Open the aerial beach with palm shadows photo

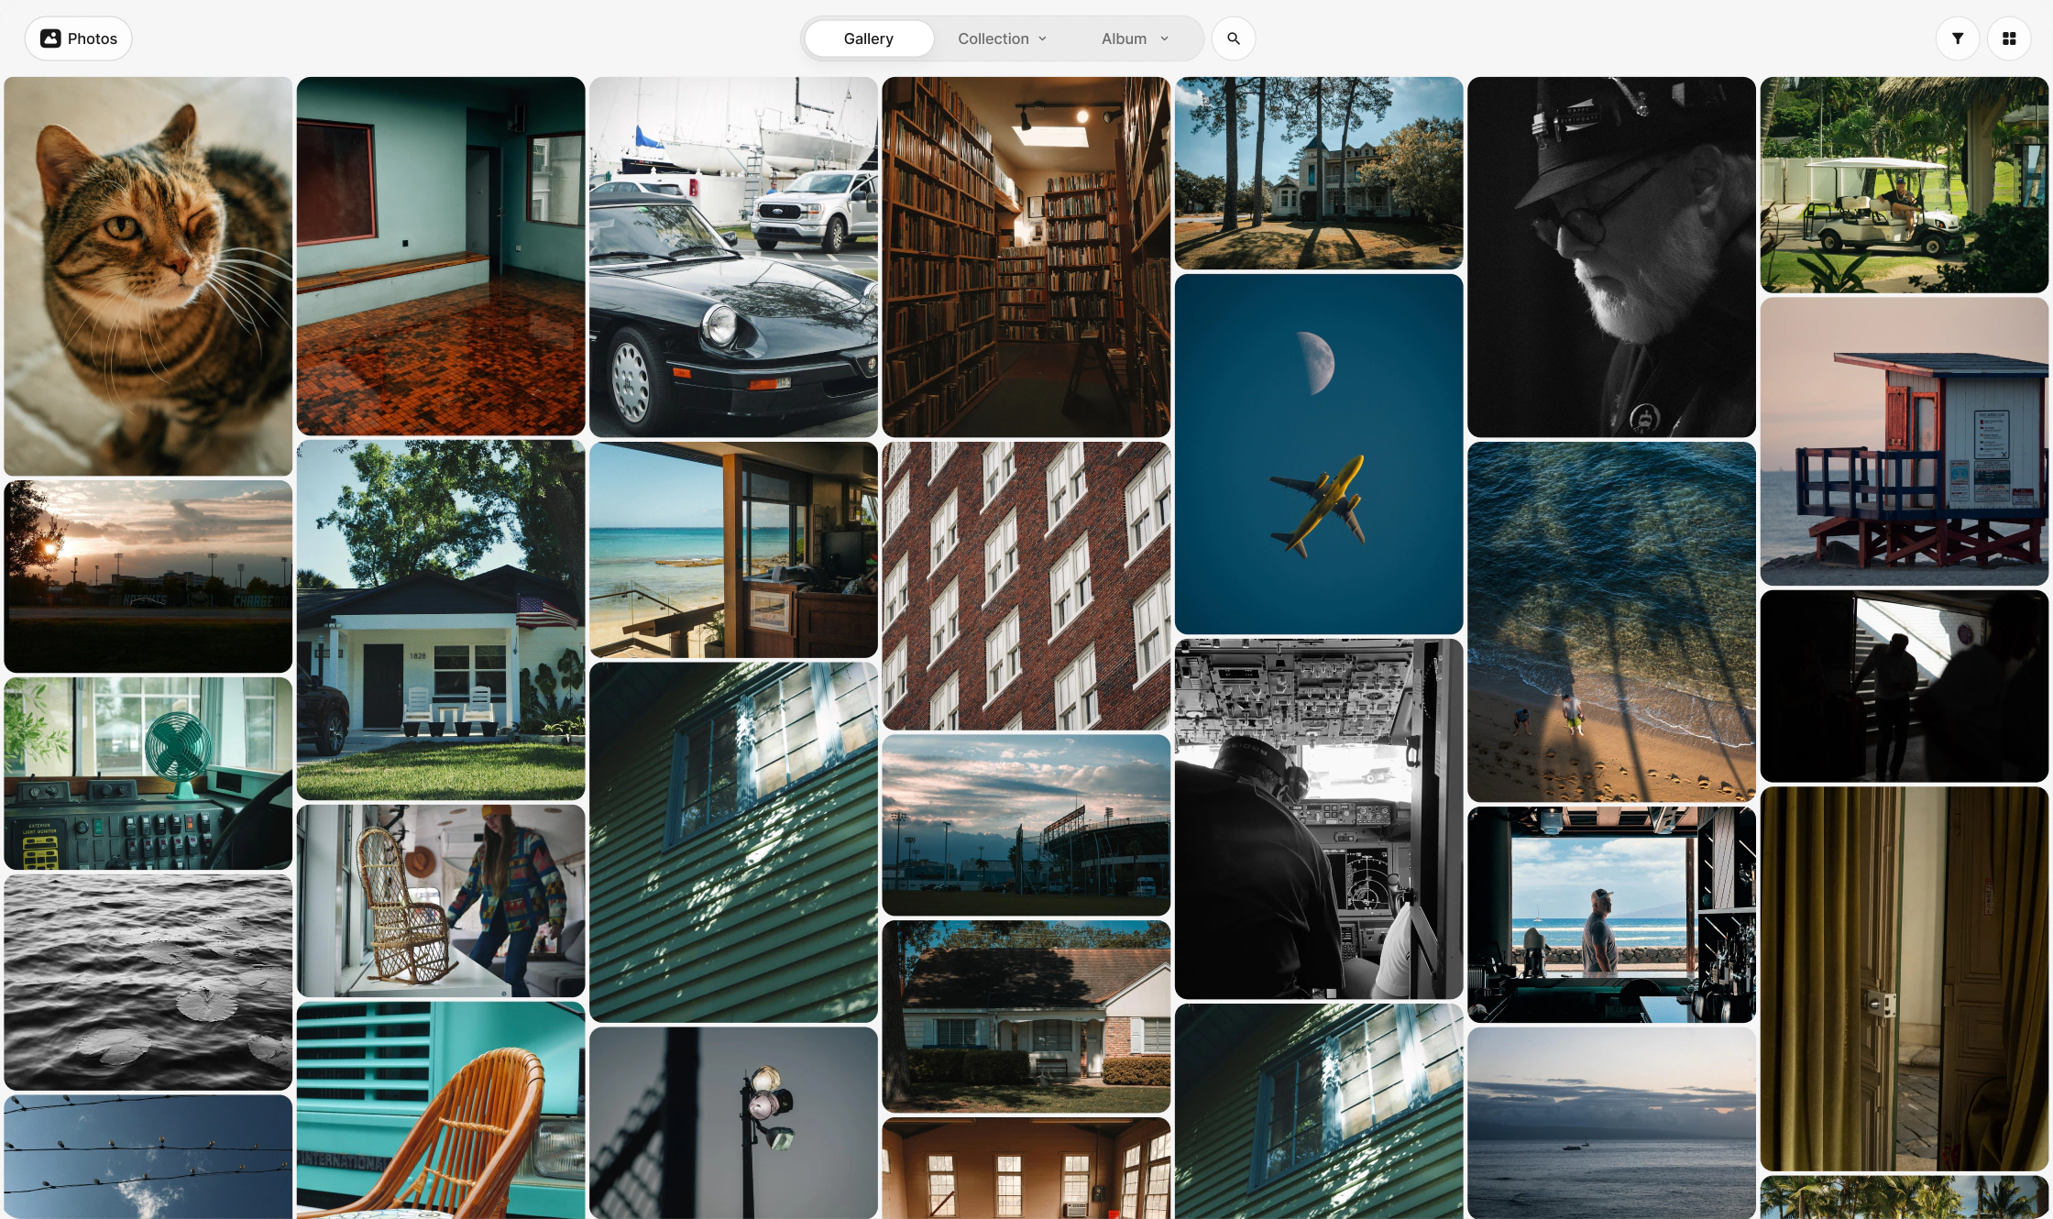(1611, 621)
